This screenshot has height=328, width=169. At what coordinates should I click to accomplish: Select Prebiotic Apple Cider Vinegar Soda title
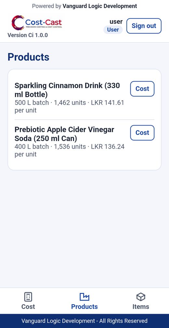[64, 134]
